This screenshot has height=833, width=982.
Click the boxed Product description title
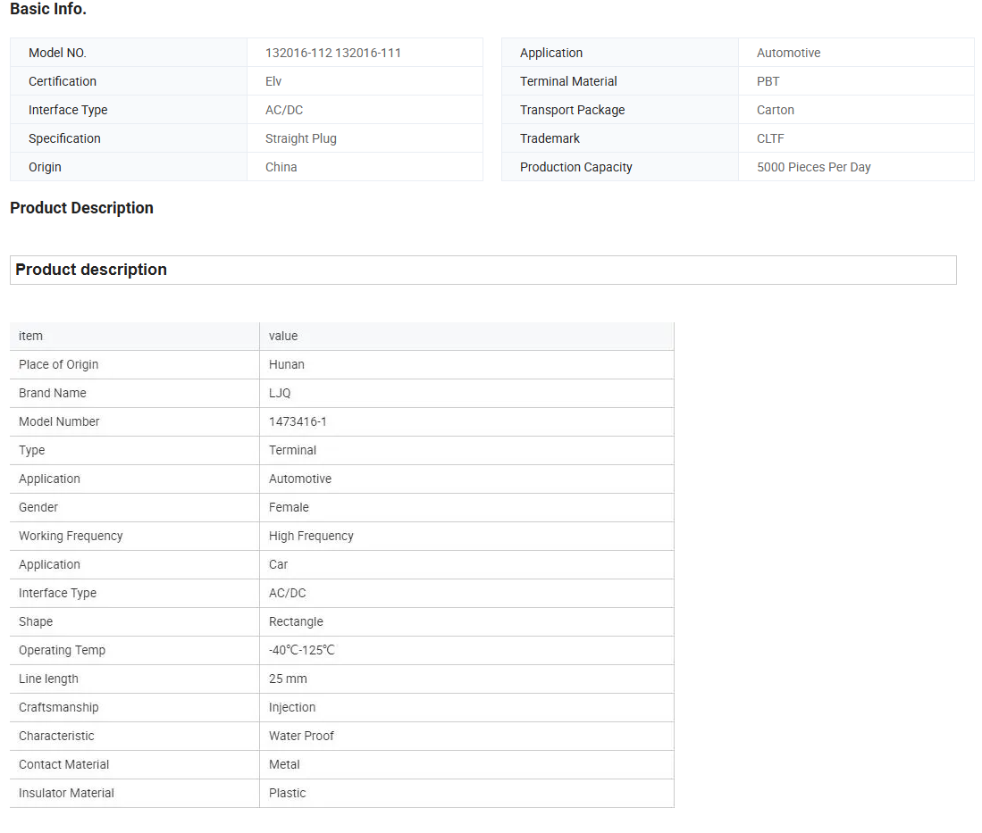click(91, 270)
